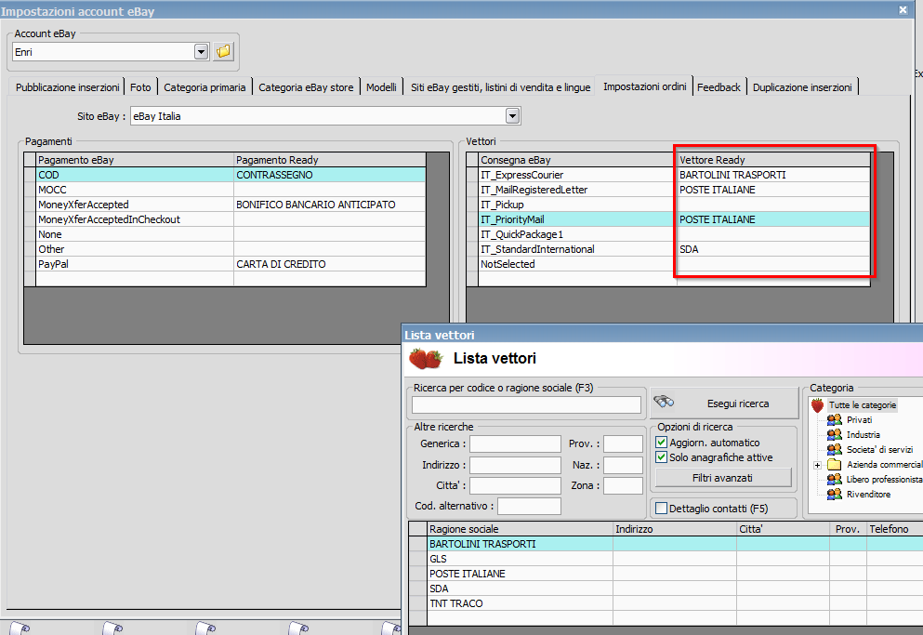Click the folder icon next to Account eBay
Viewport: 923px width, 635px height.
(224, 52)
